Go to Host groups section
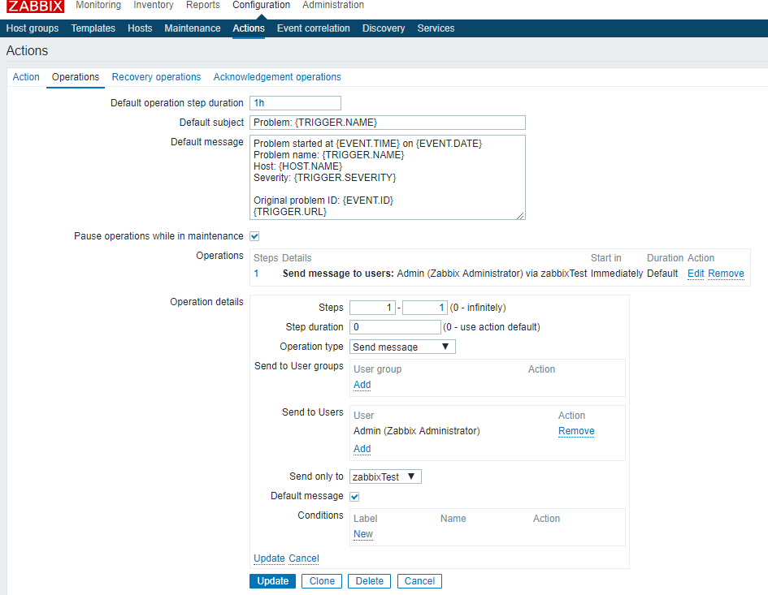 (33, 28)
